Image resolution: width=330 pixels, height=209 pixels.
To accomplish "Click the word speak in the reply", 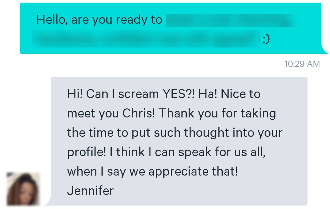I will point(195,152).
